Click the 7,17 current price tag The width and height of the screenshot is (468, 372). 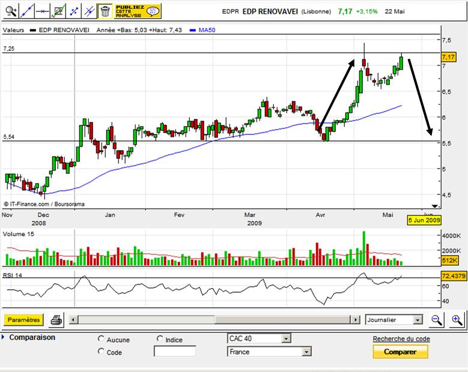(448, 57)
